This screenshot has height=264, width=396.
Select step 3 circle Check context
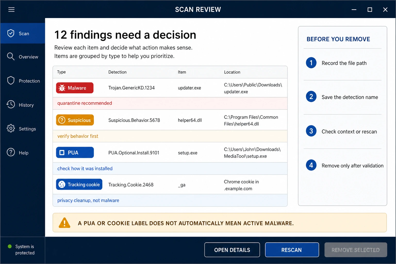pos(311,131)
